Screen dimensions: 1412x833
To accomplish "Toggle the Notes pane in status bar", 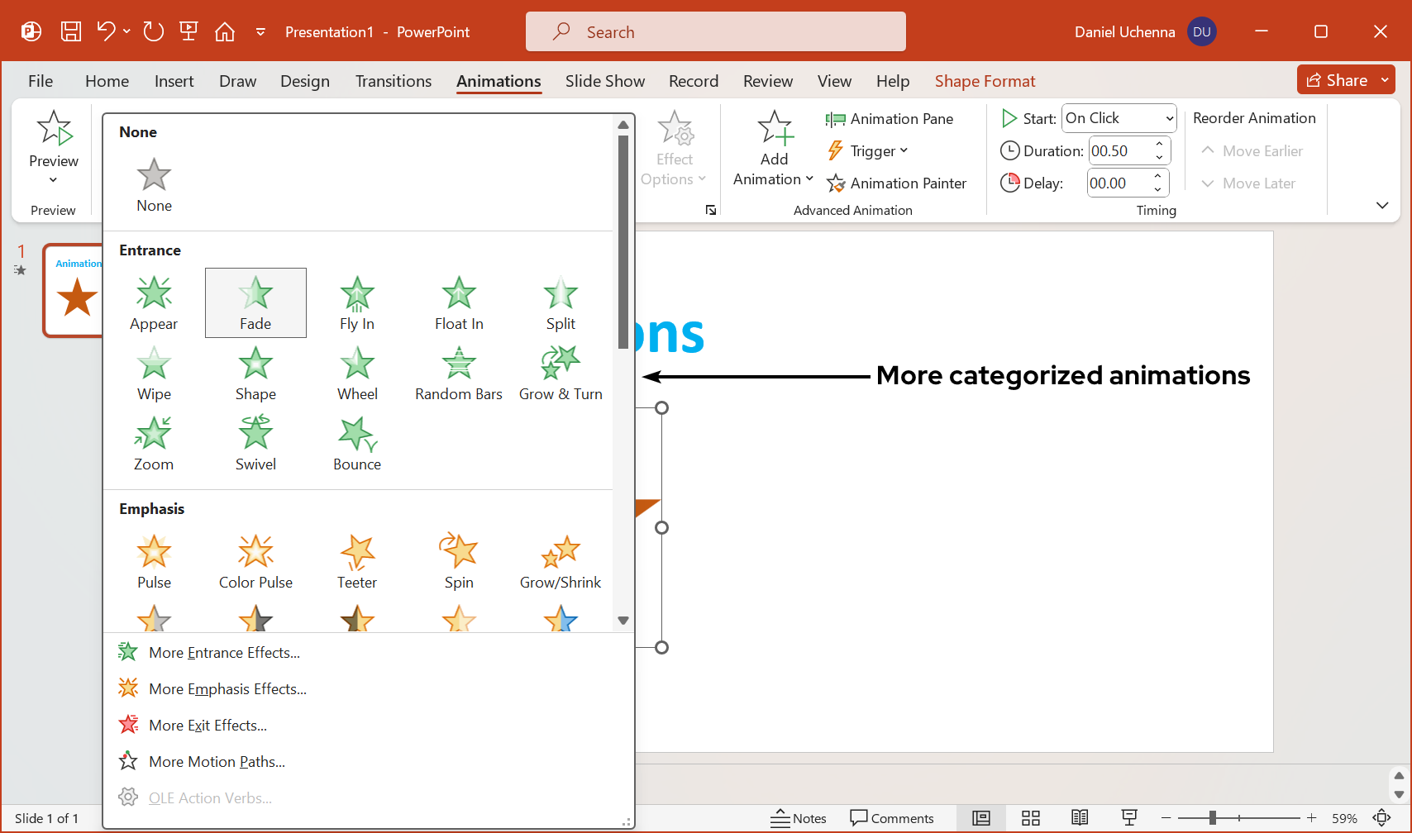I will (799, 818).
